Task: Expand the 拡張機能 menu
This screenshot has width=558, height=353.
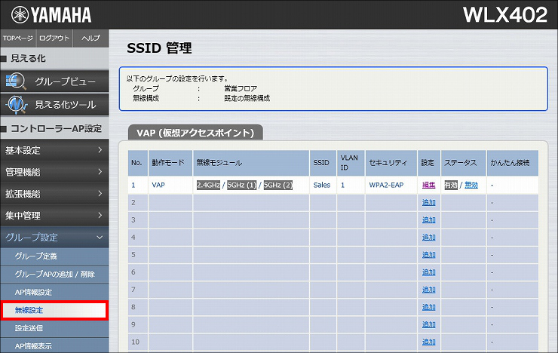Action: (54, 194)
